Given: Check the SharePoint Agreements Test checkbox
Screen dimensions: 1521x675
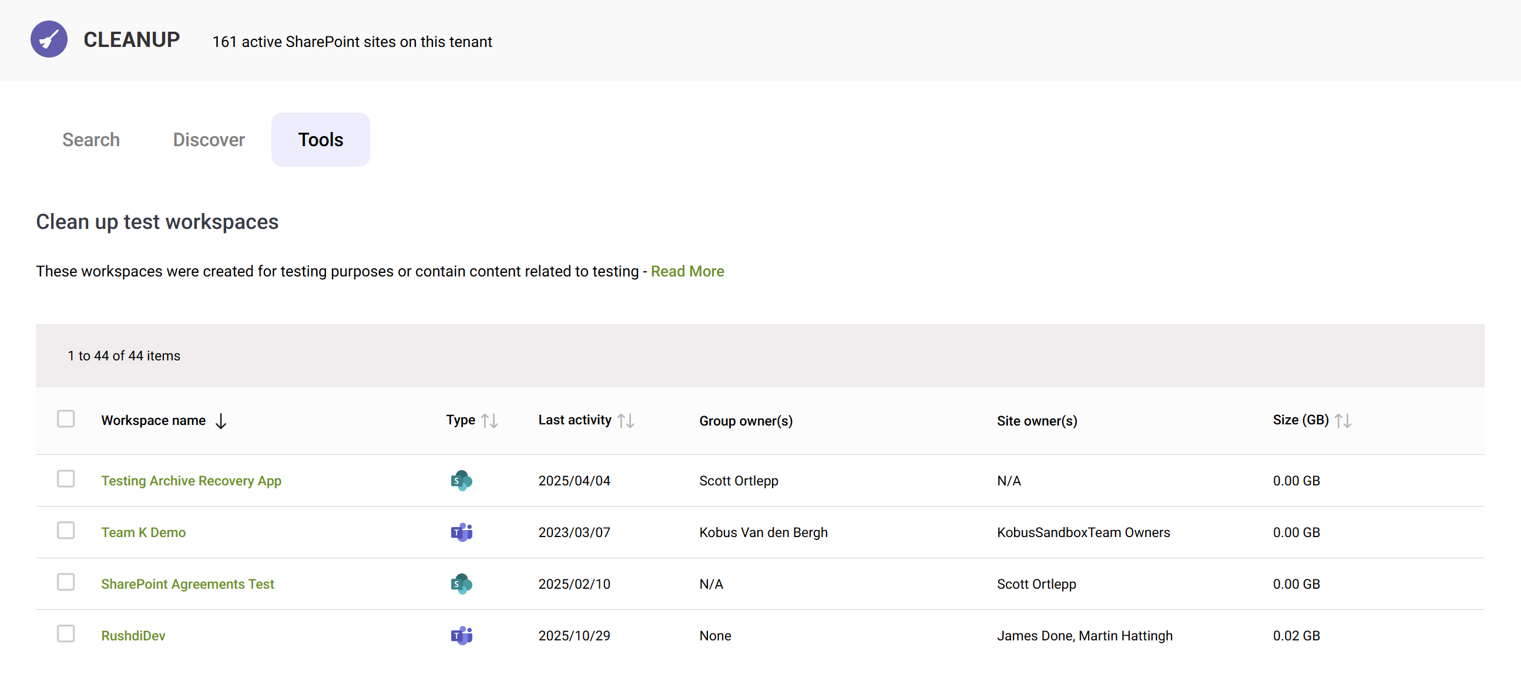Looking at the screenshot, I should pyautogui.click(x=66, y=582).
